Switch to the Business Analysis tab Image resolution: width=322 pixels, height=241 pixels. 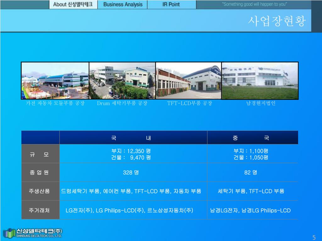tap(123, 4)
